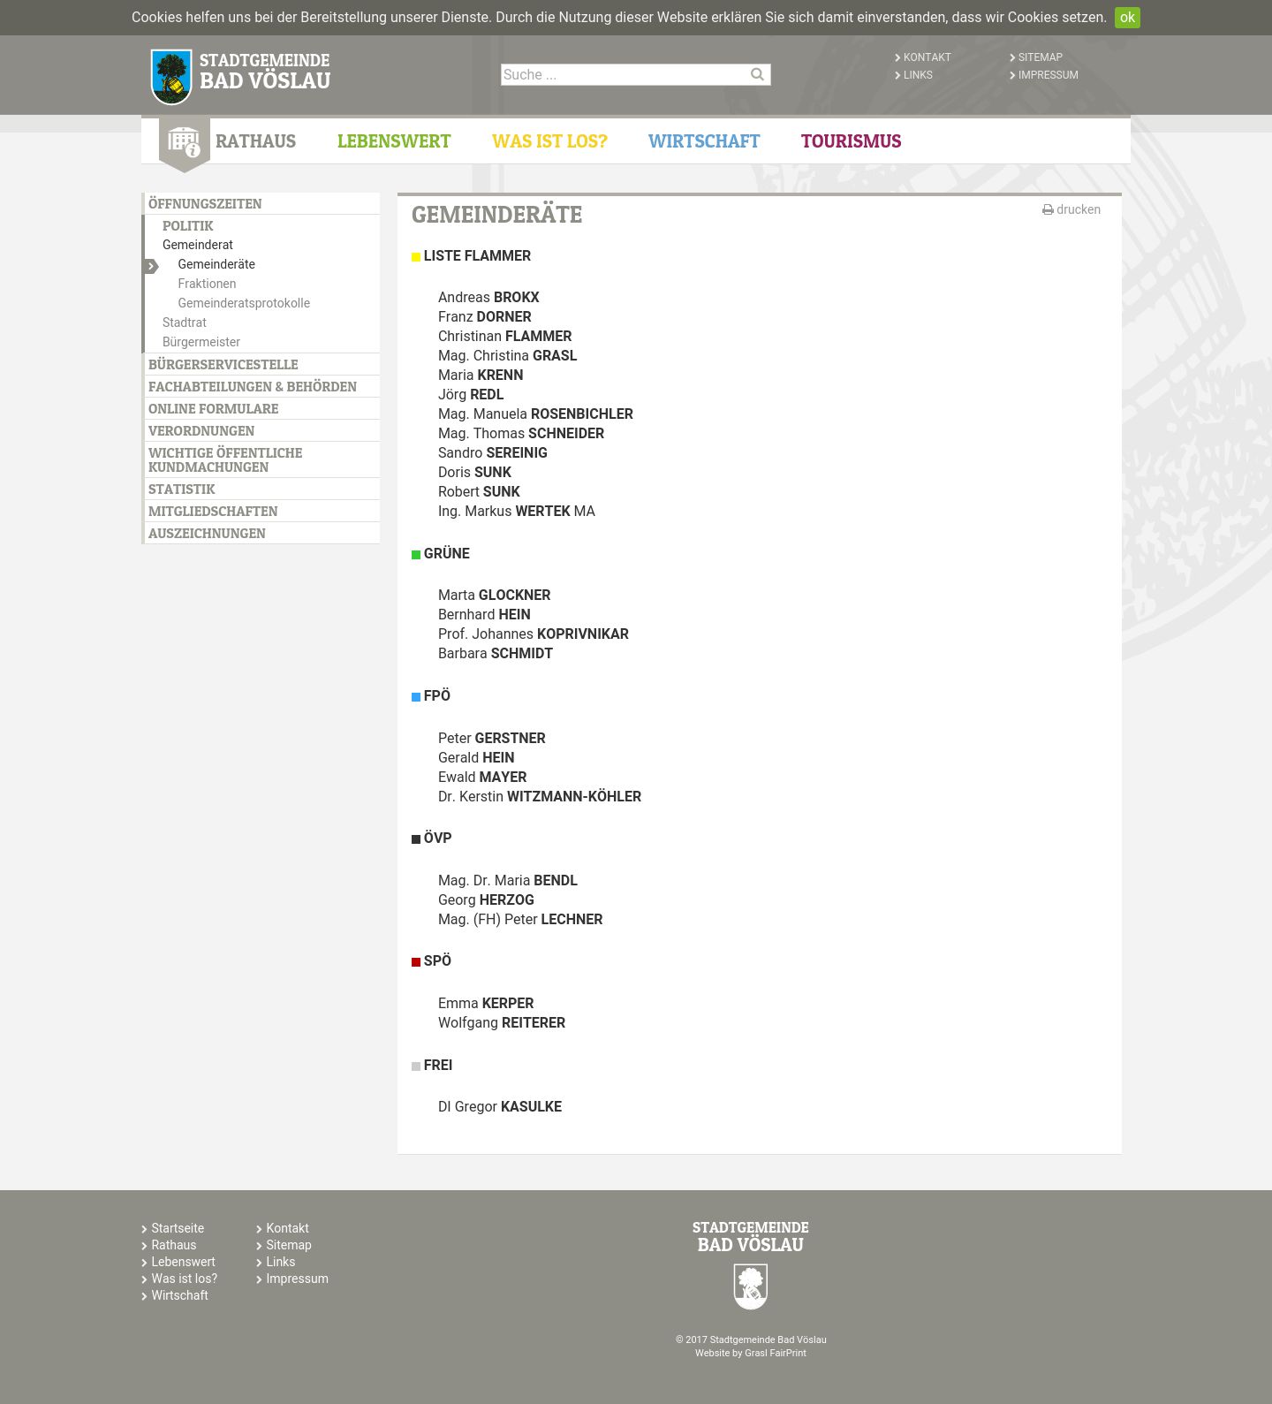Click the LISTE FLAMMER heading
This screenshot has height=1404, width=1272.
tap(477, 256)
